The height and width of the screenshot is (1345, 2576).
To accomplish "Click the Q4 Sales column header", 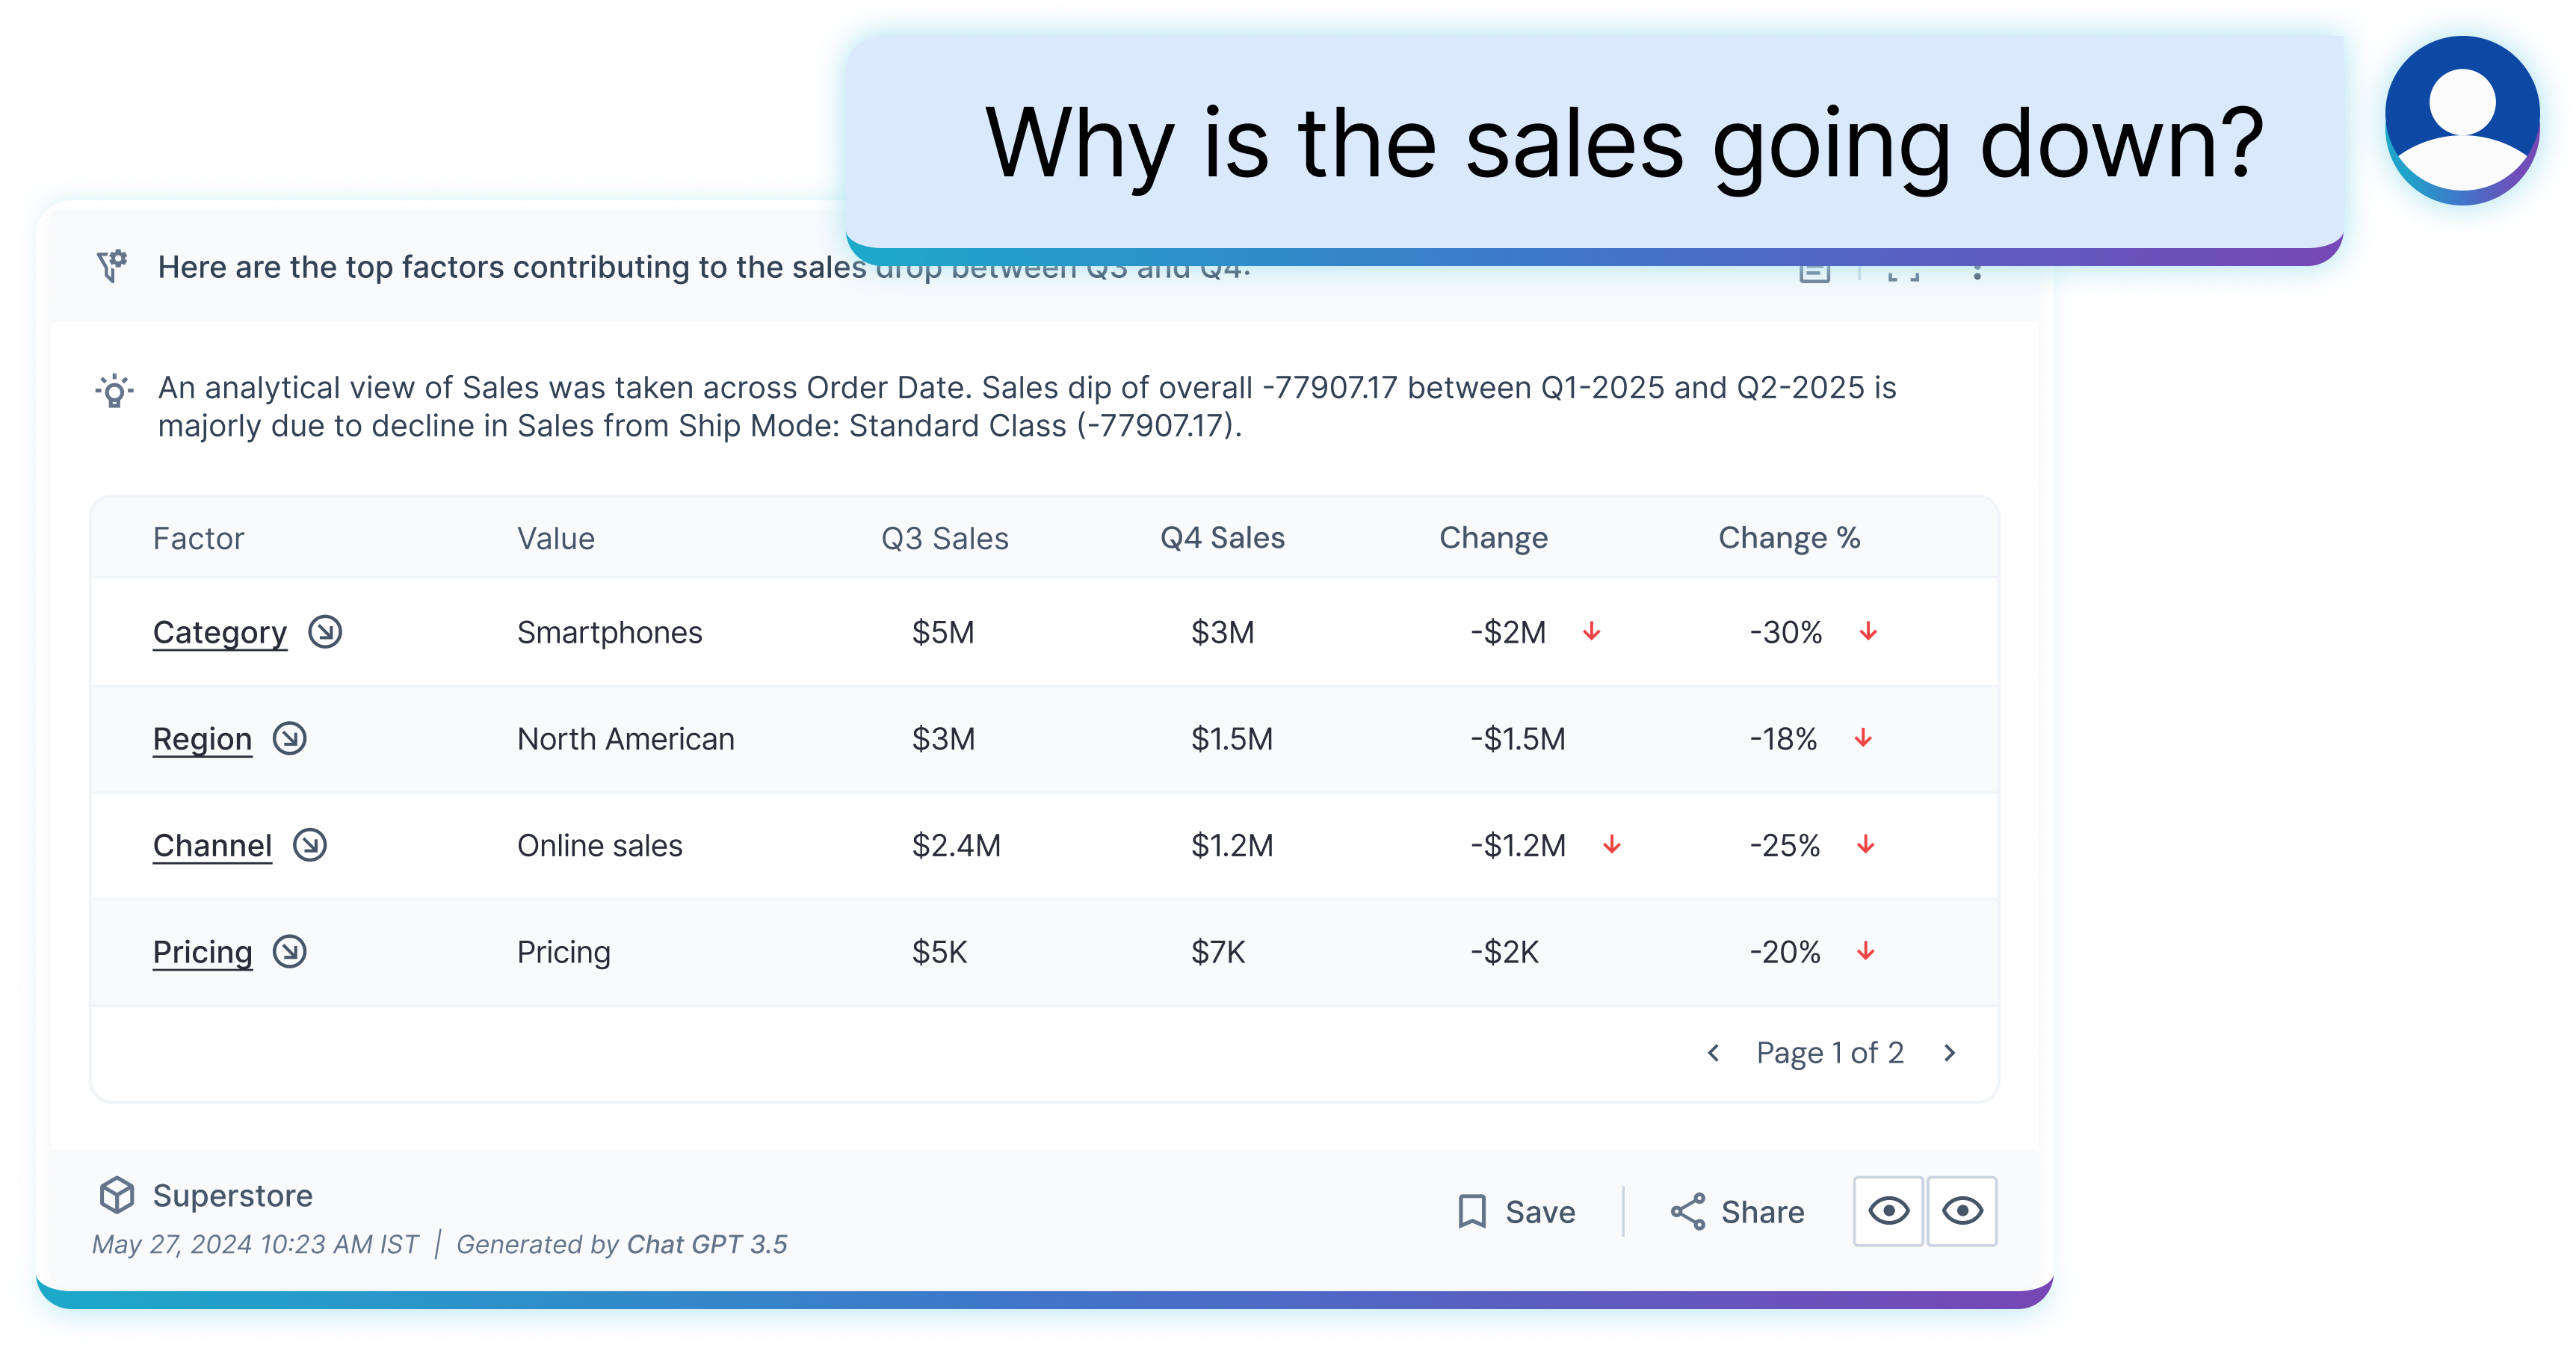I will point(1222,538).
